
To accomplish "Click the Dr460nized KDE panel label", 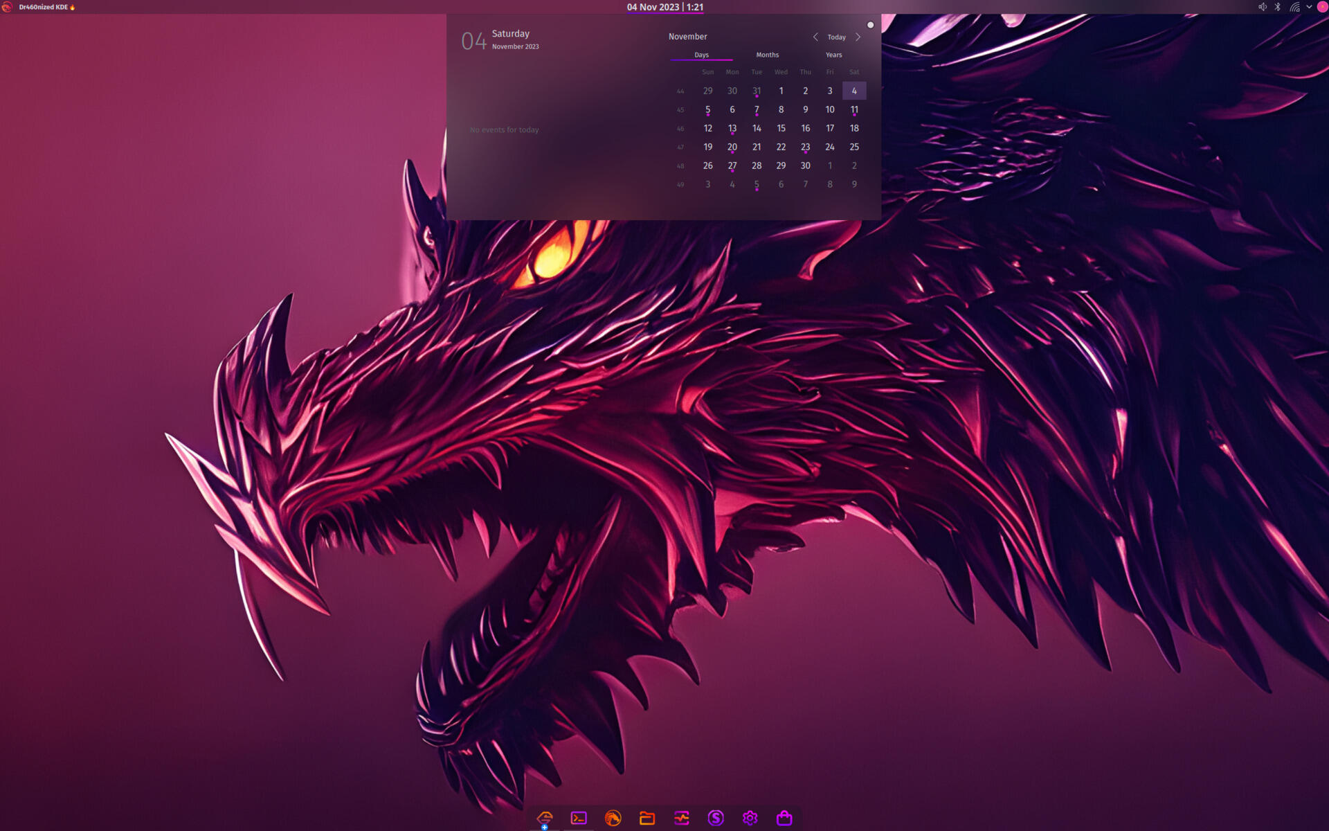I will (47, 7).
